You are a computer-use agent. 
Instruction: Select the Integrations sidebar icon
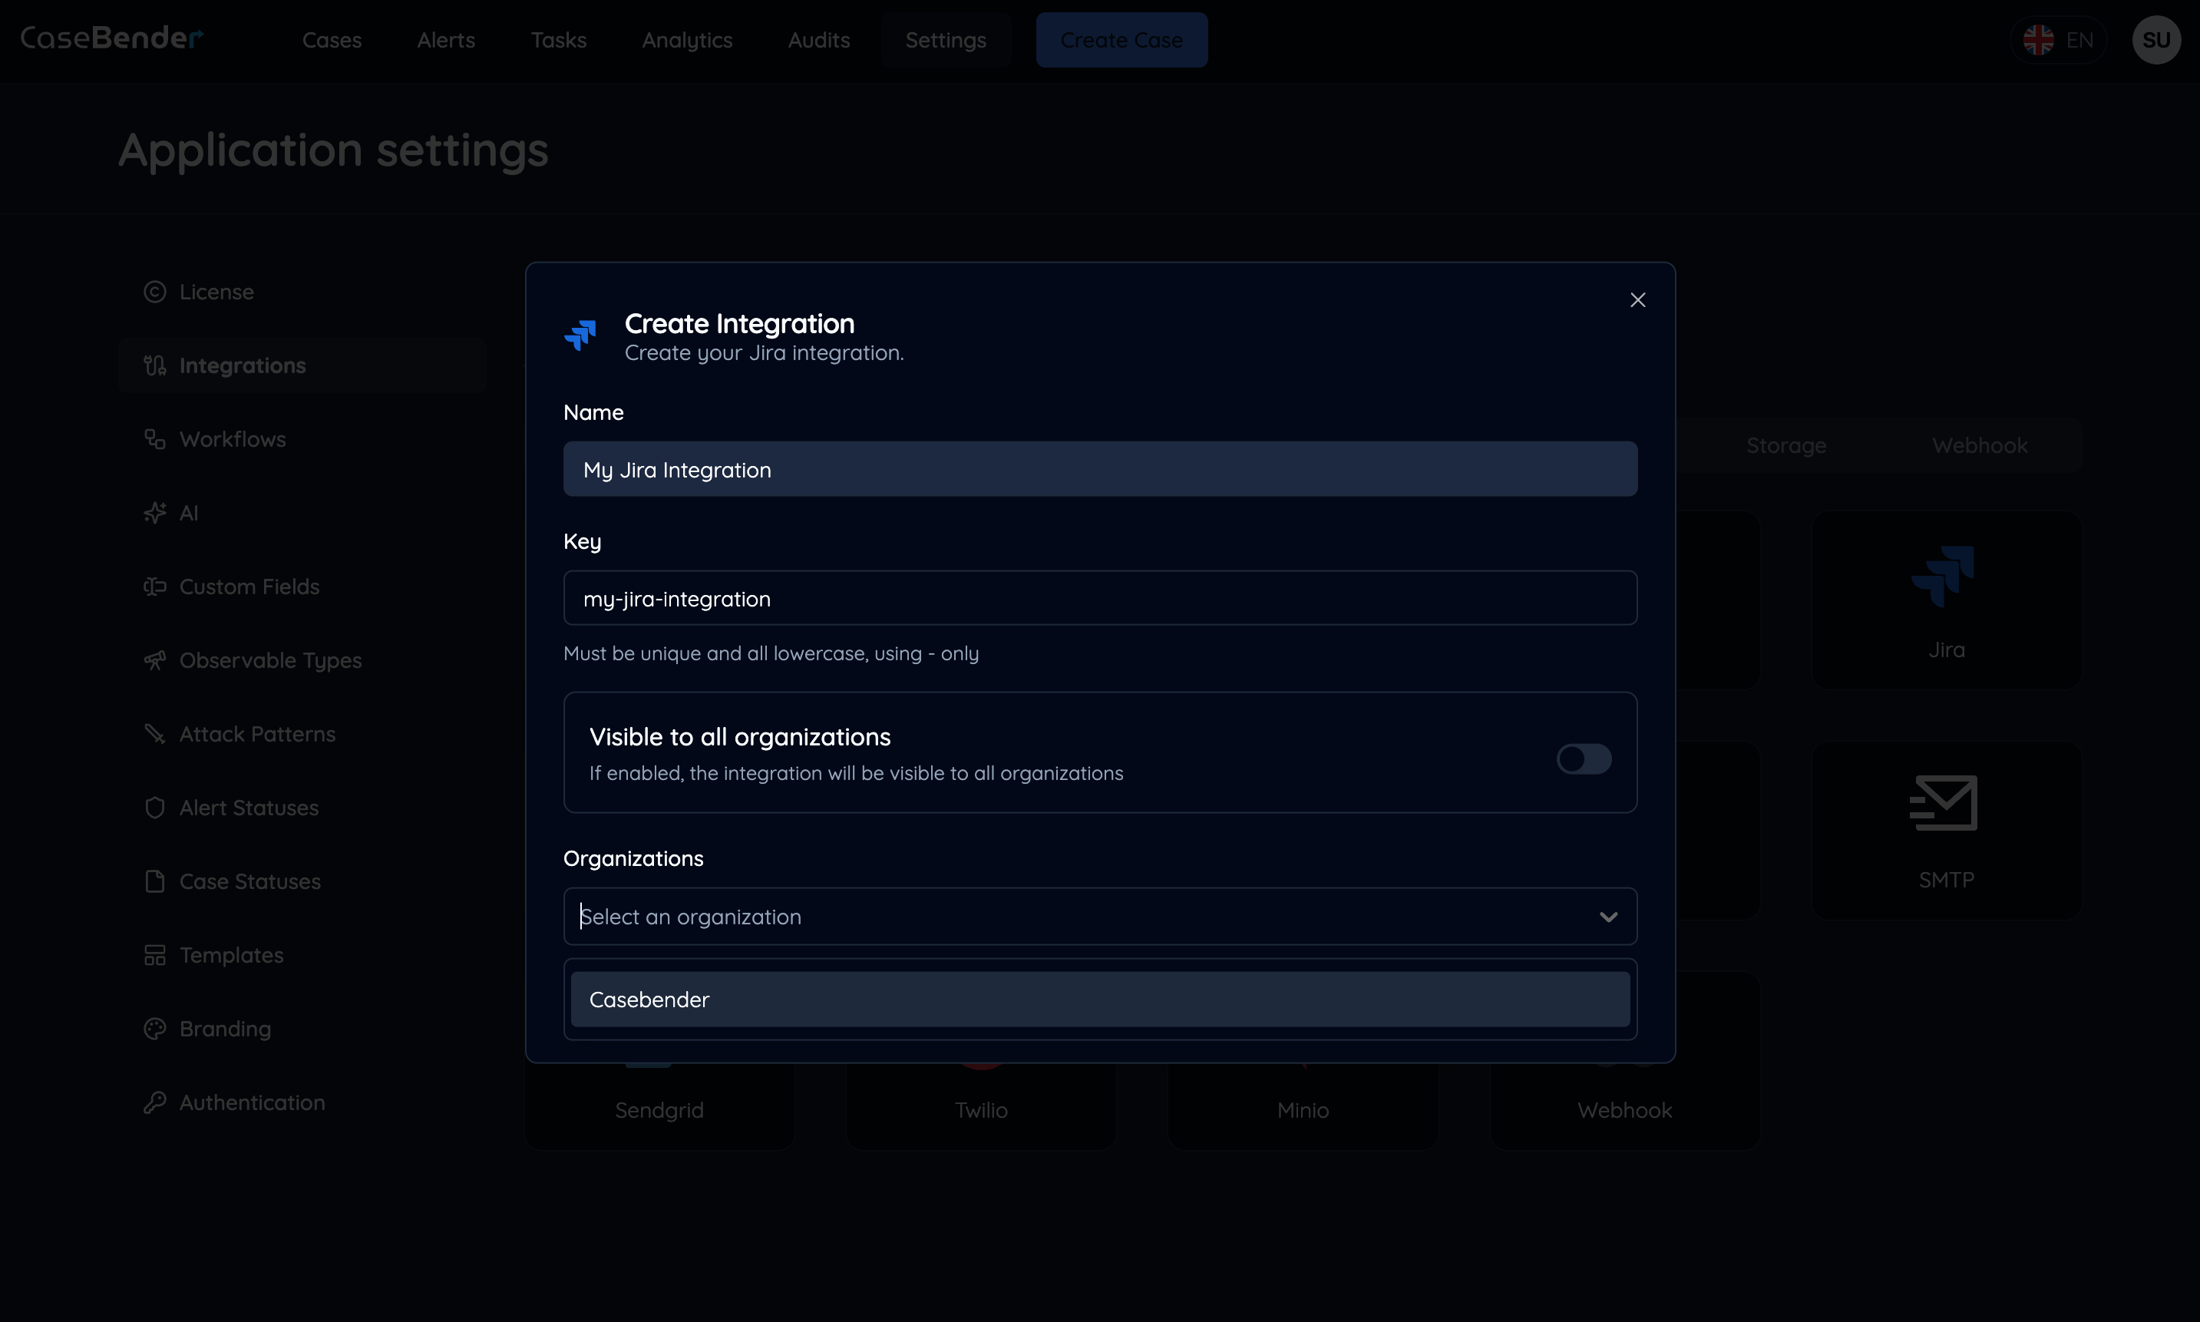(155, 365)
